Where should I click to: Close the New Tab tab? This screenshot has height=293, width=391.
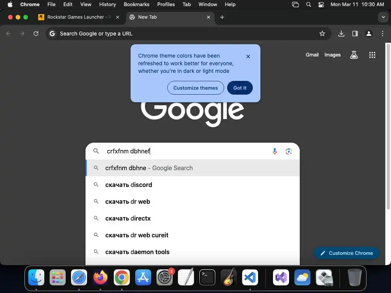pyautogui.click(x=208, y=17)
